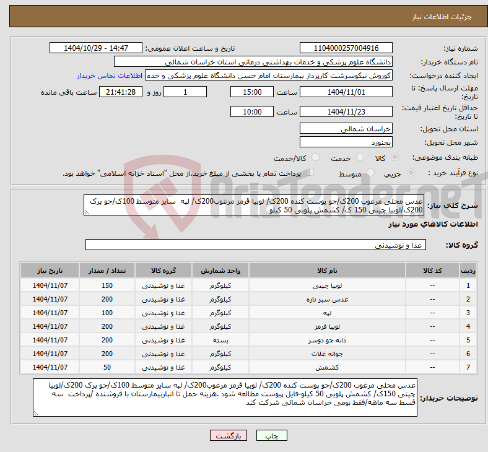Click the شماره نیاز number field
This screenshot has width=488, height=452.
(x=346, y=48)
